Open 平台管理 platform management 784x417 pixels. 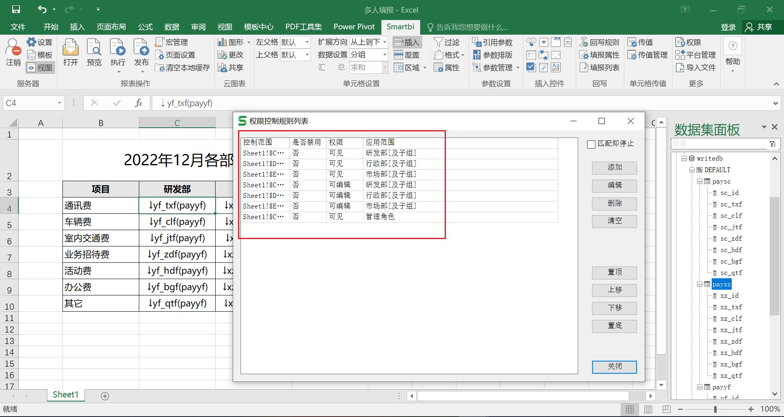pyautogui.click(x=696, y=55)
